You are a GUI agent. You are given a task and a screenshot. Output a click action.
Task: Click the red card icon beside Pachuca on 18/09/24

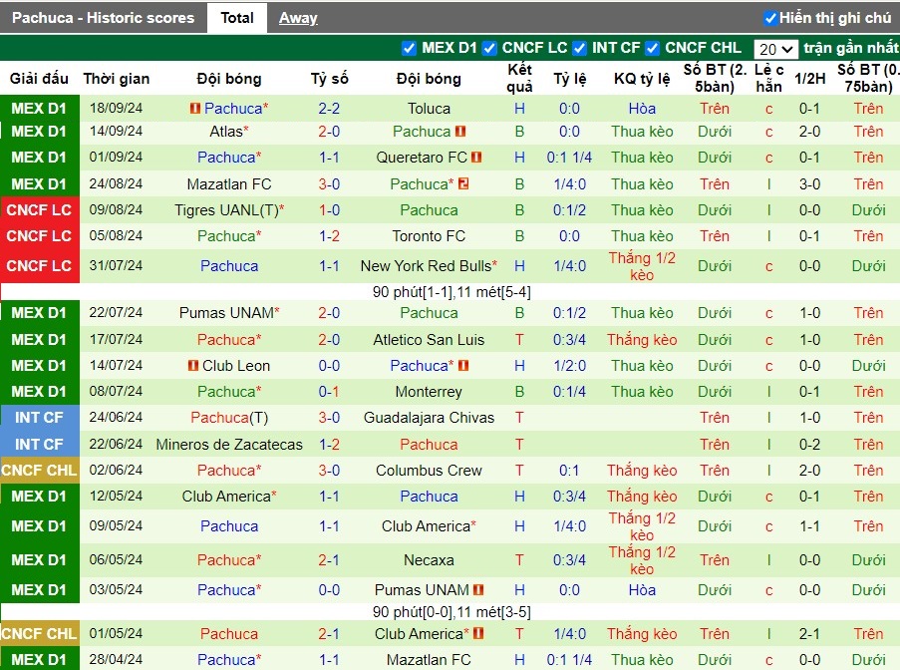(x=195, y=108)
